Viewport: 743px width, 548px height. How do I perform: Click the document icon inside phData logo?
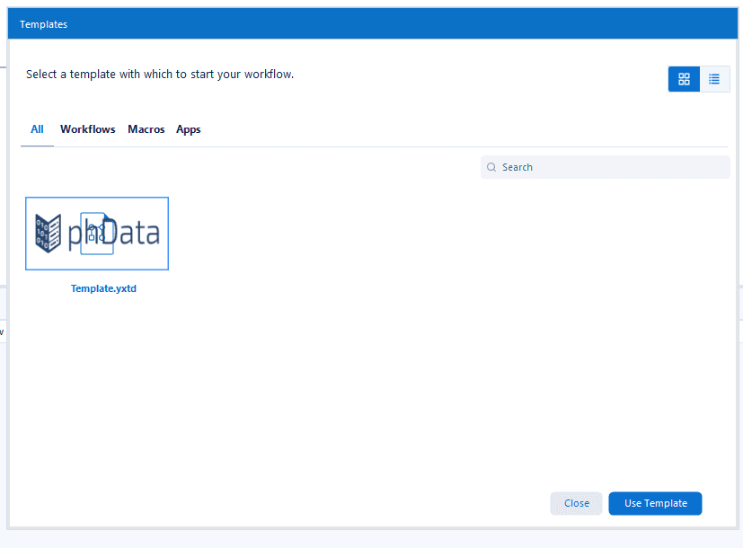coord(99,234)
